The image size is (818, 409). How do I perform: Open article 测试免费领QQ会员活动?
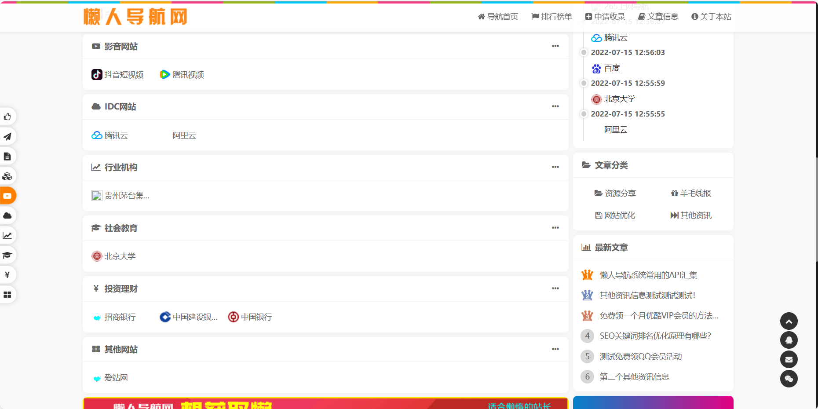coord(641,357)
